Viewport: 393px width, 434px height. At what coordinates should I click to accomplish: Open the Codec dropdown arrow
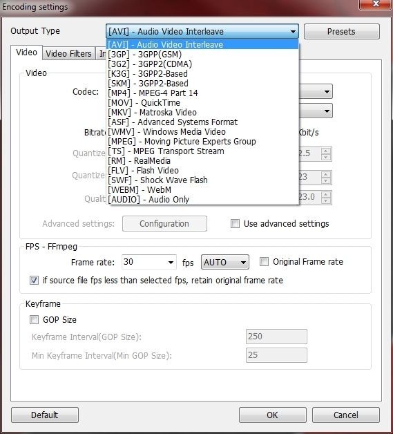pos(327,92)
